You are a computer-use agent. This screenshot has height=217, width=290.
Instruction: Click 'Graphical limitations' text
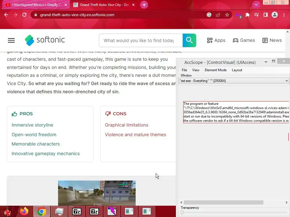click(x=127, y=125)
